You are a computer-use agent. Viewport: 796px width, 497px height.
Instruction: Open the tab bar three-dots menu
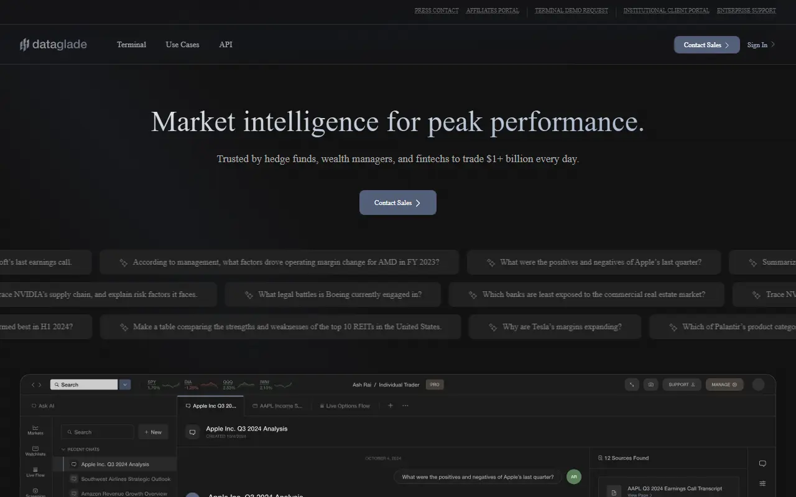[x=405, y=406]
